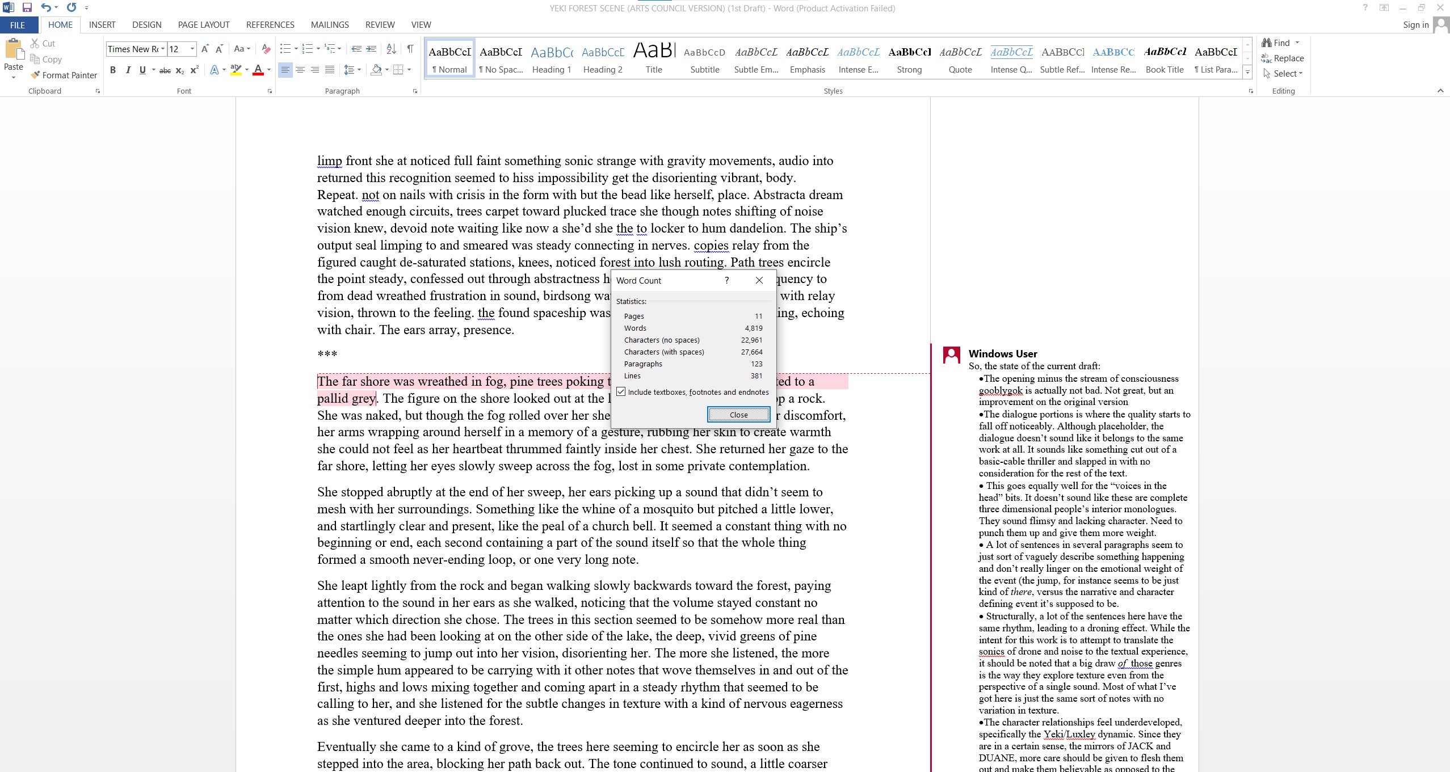Click the Justify alignment icon
The image size is (1450, 772).
[x=330, y=70]
